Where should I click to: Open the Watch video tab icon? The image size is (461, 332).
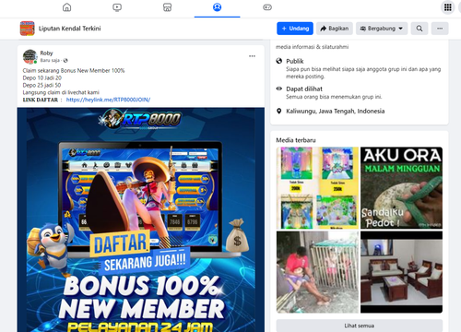pyautogui.click(x=117, y=7)
